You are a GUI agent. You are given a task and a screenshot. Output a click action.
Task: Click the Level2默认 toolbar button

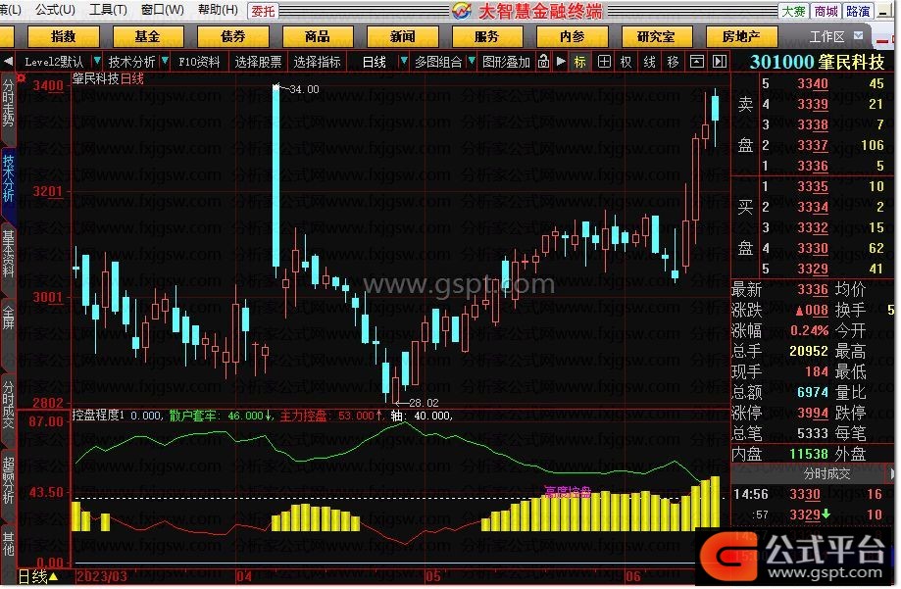(54, 62)
